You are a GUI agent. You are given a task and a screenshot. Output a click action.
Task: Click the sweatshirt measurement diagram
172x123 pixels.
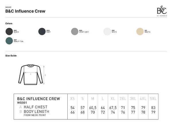pos(32,75)
